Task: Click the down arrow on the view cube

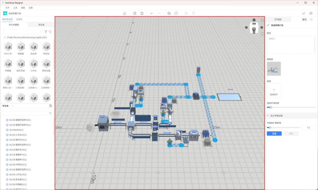Action: 254,20
